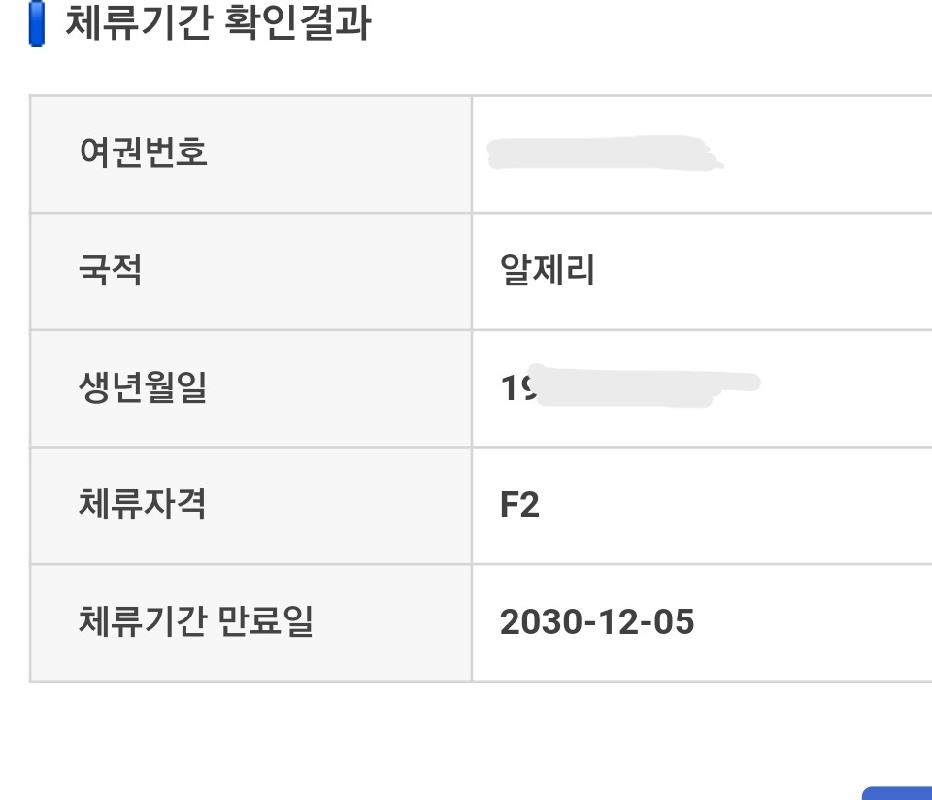Click the left column header area
This screenshot has width=932, height=800.
[x=252, y=150]
